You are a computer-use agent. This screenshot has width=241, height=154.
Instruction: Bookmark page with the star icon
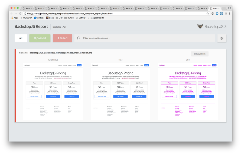coord(207,14)
